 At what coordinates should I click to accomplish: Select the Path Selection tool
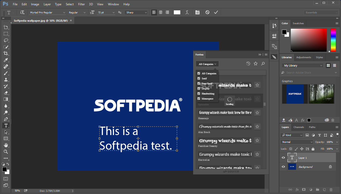coord(6,132)
